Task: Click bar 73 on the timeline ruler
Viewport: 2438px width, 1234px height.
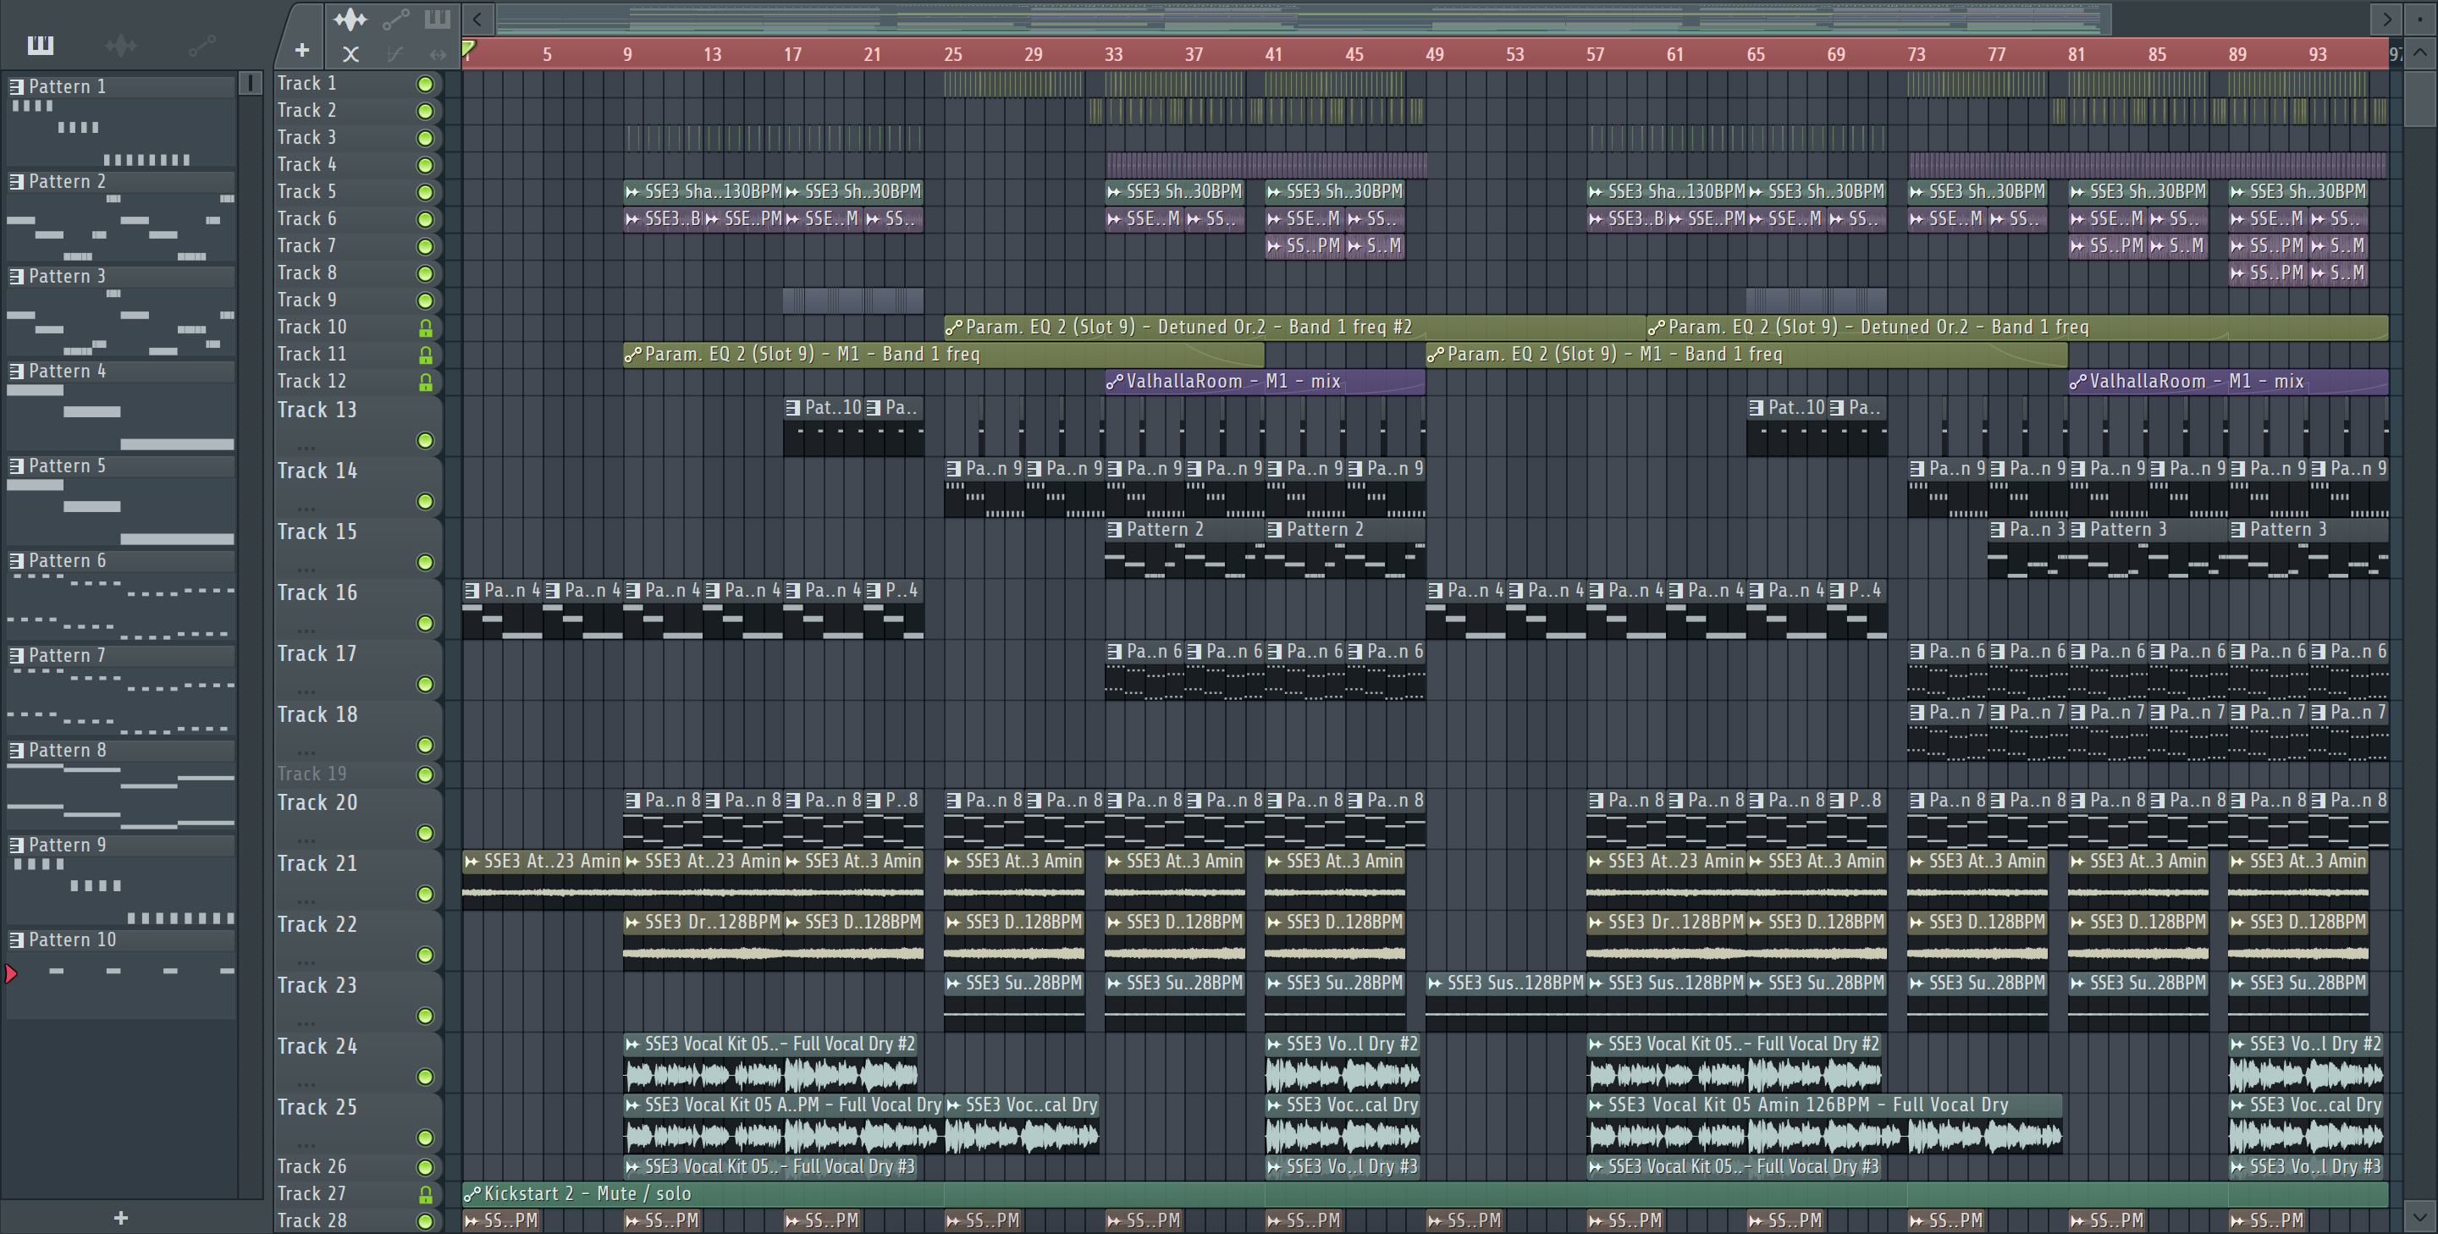Action: [x=1917, y=55]
